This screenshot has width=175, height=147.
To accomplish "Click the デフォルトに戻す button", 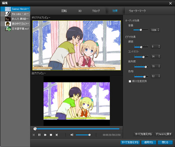I will 163,134.
